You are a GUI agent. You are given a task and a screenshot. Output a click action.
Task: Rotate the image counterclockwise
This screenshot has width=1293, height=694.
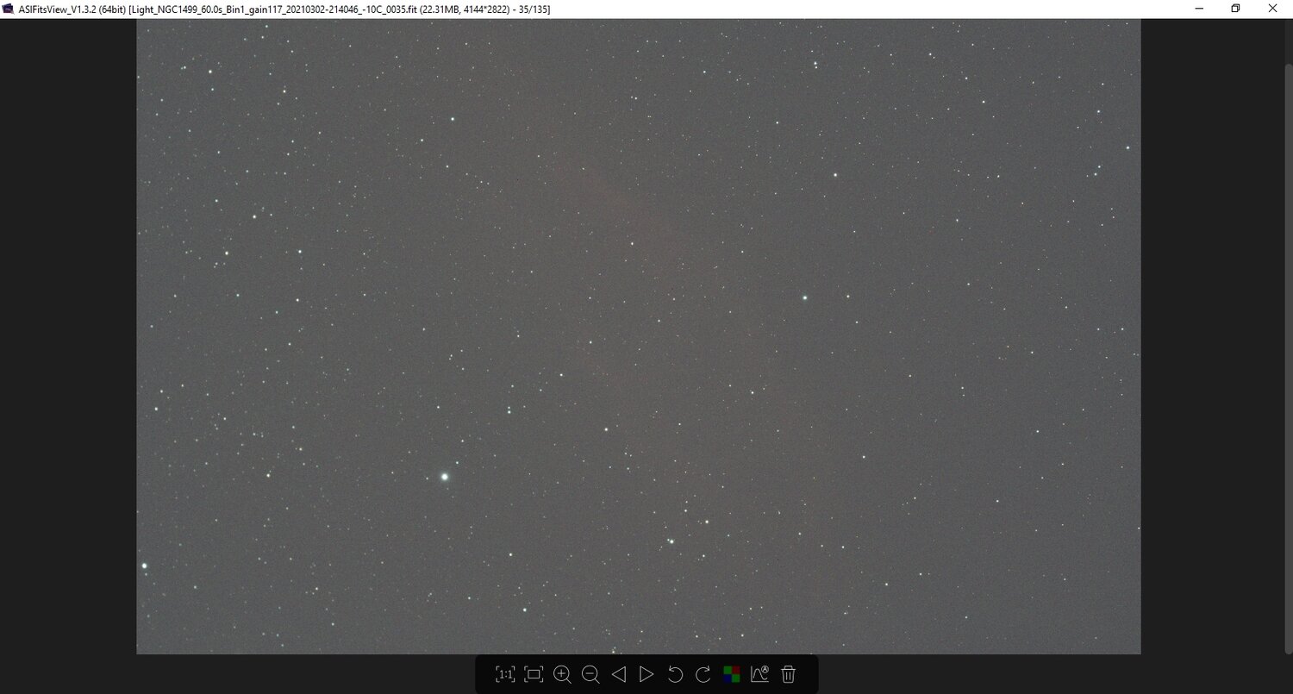675,674
